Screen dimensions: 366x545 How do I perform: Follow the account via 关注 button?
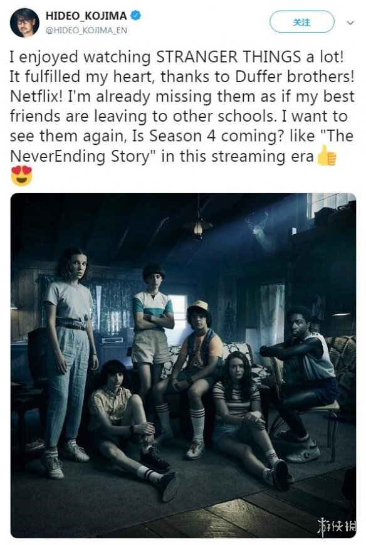(x=301, y=22)
